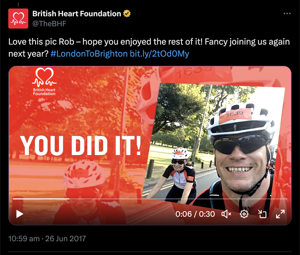Screen dimensions: 300x255
Task: Click the 26 Jun 2017 date
Action: pyautogui.click(x=65, y=238)
